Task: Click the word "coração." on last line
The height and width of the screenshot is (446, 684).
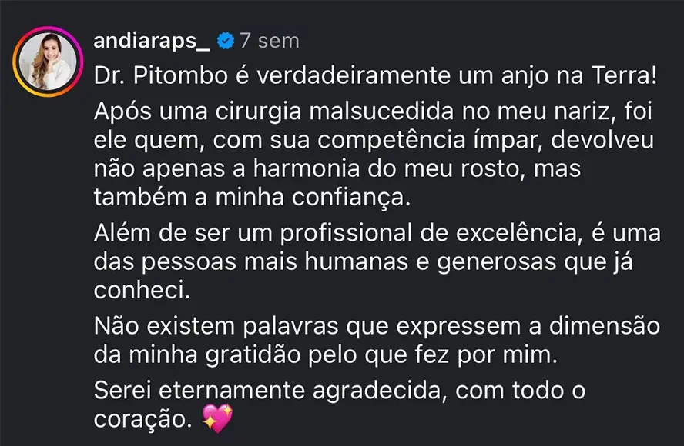Action: point(142,420)
